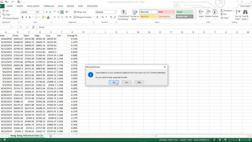Toggle Wrap Text

click(80, 12)
